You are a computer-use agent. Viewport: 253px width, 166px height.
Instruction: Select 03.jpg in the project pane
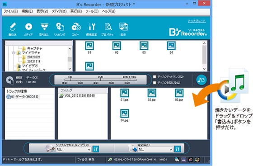pos(179,95)
